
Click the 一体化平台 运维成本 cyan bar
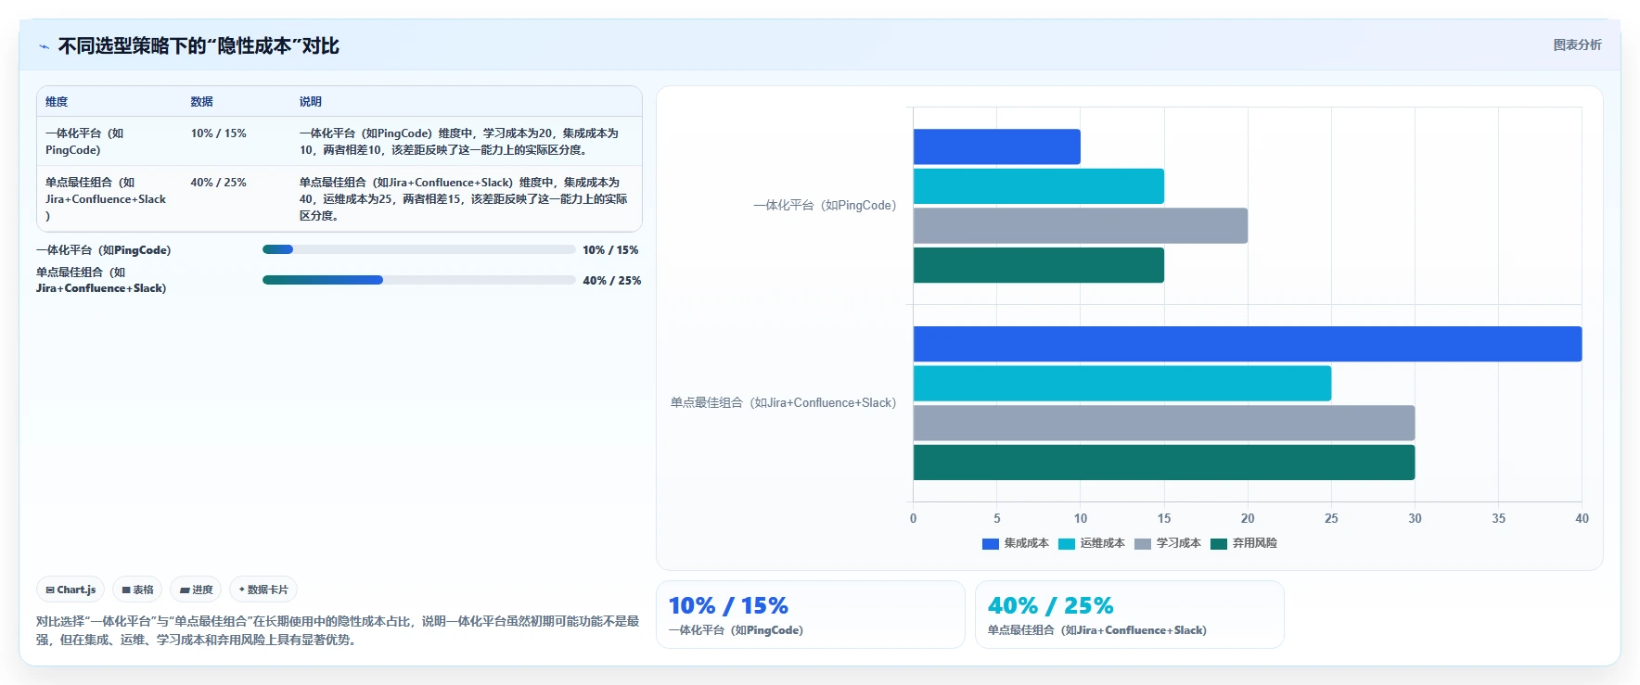(x=1039, y=186)
